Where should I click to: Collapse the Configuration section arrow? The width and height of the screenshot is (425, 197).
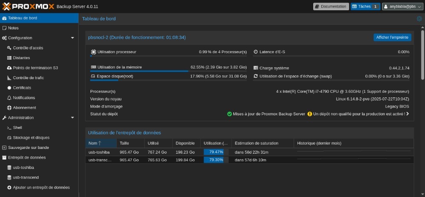[72, 38]
